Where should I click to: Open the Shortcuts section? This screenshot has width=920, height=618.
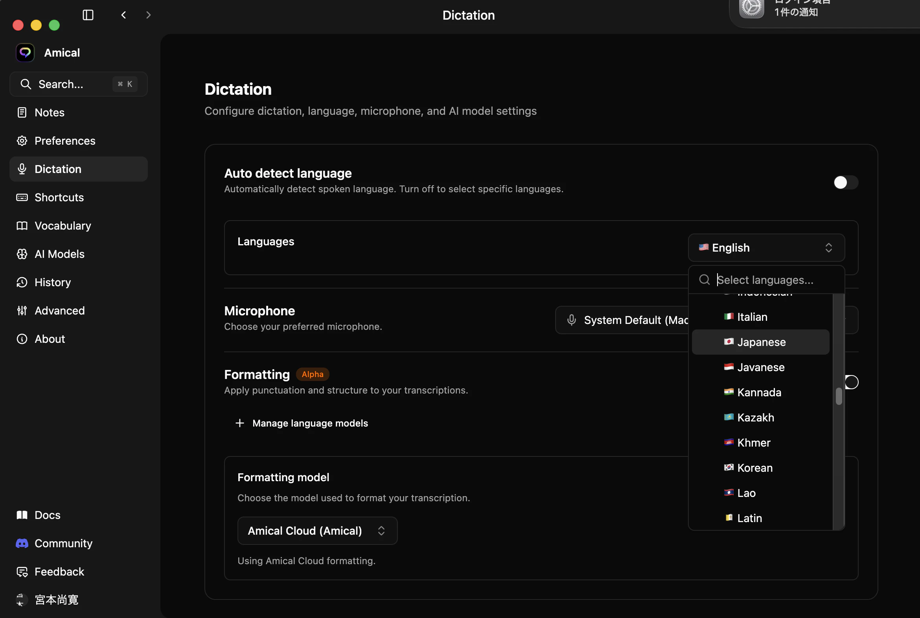click(x=79, y=197)
